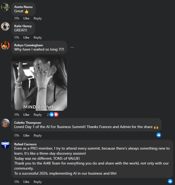Open options menu beside Robyn's comment

(x=72, y=47)
